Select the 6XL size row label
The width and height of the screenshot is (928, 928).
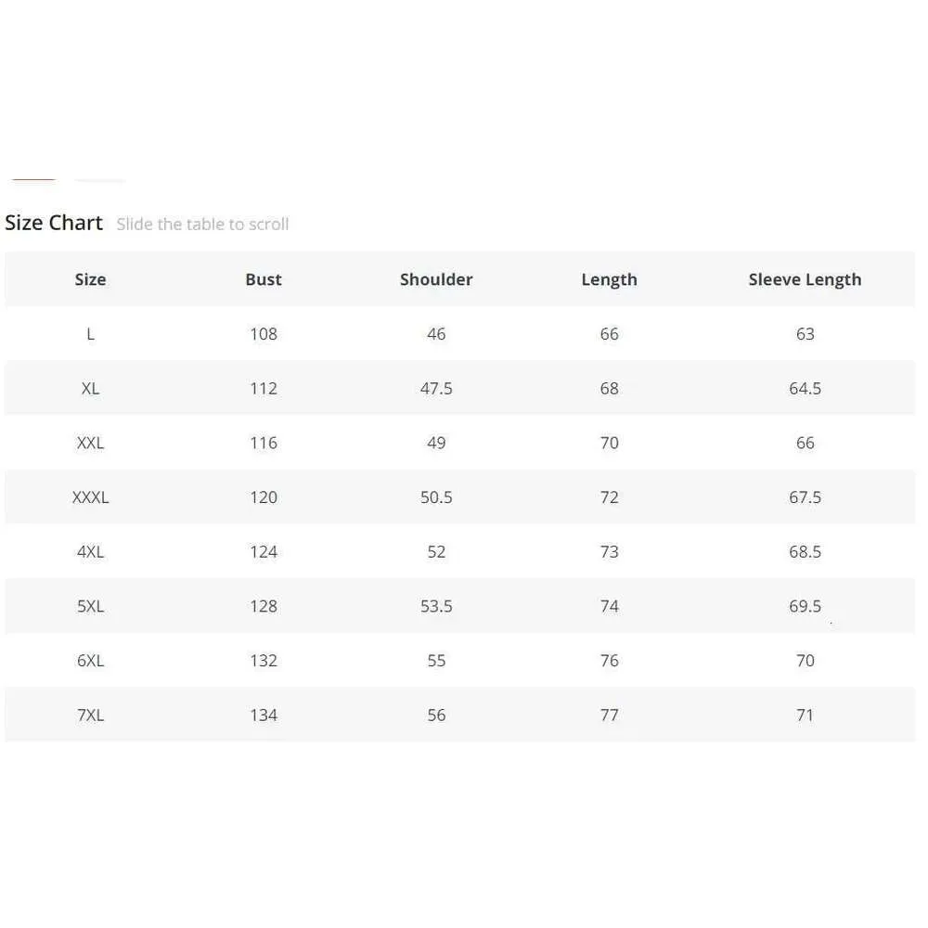[x=91, y=661]
